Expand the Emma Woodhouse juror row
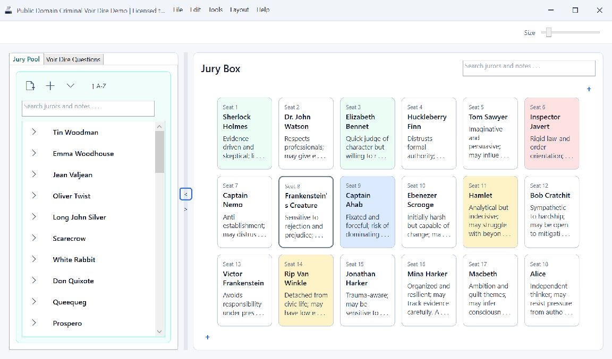Viewport: 612px width, 359px height. tap(34, 153)
